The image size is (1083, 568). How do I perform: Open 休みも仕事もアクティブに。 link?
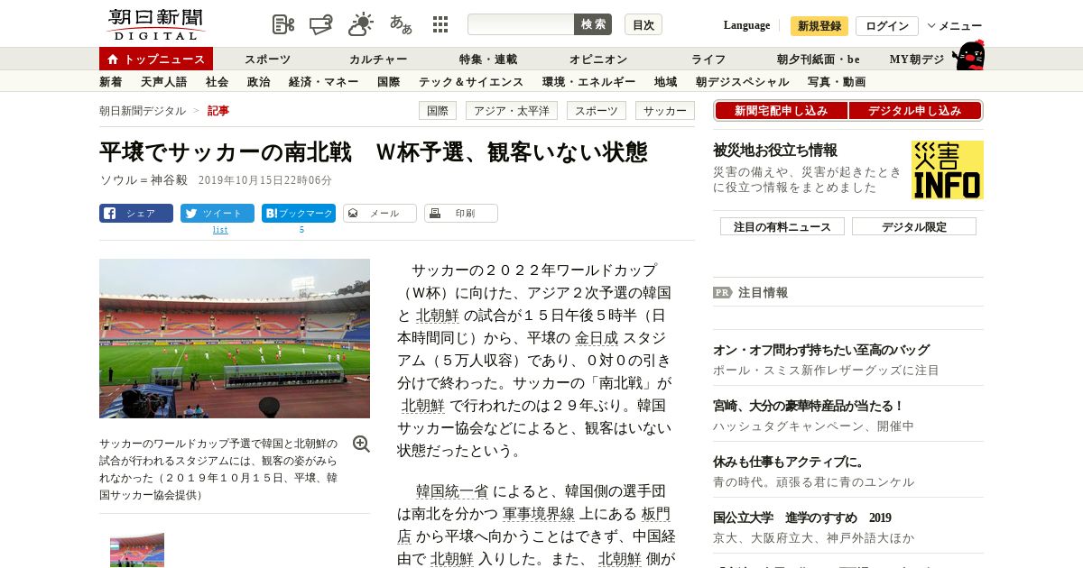click(789, 462)
